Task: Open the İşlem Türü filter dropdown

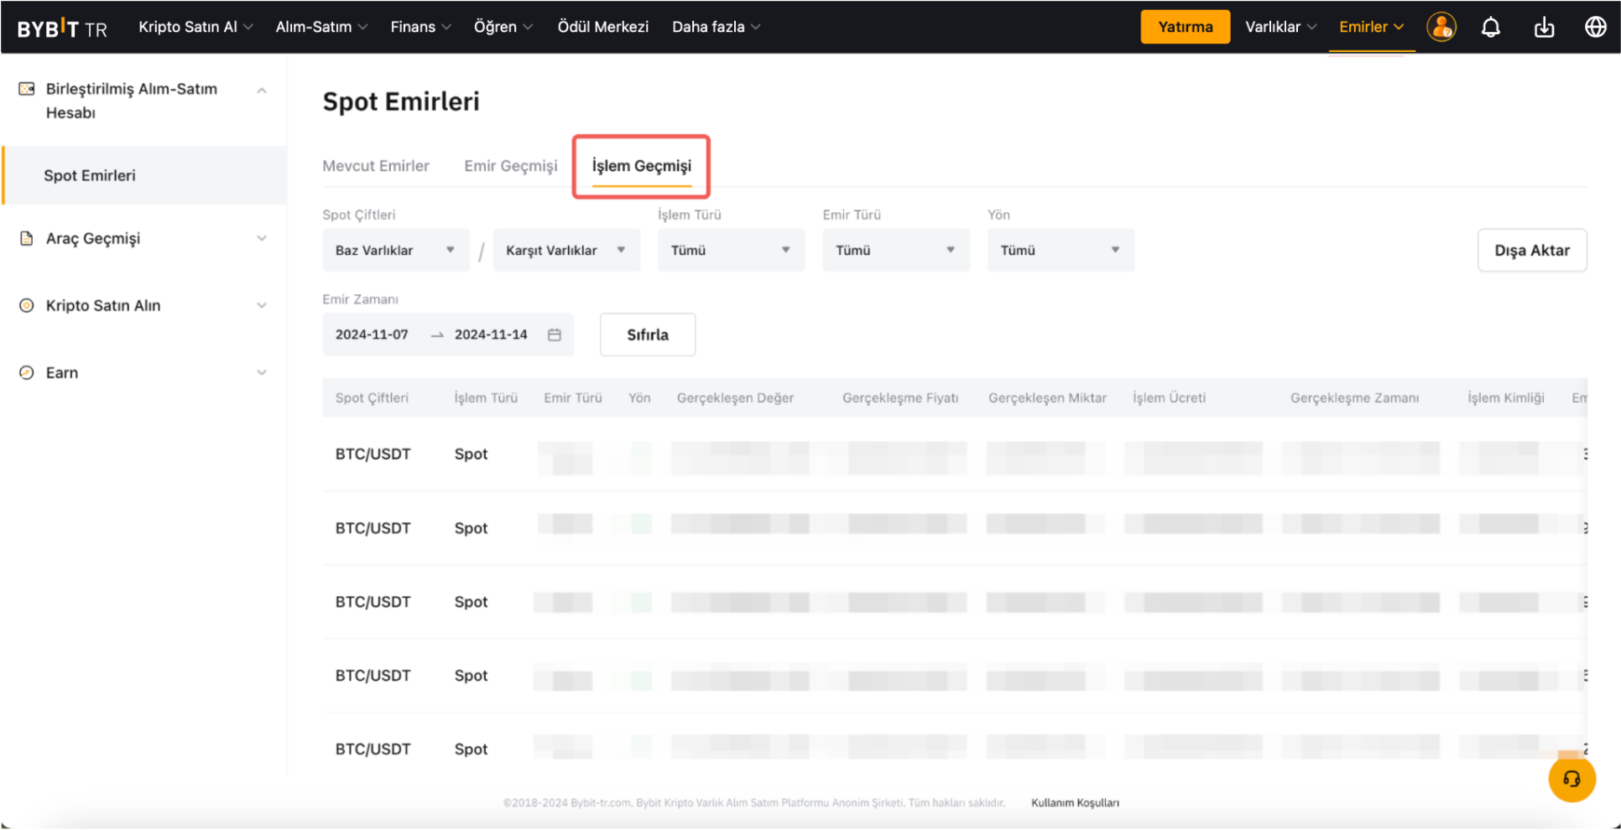Action: 731,251
